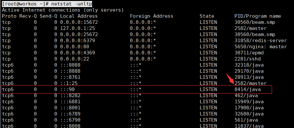Click local address "127.0.0.1:25"

[x=78, y=28]
